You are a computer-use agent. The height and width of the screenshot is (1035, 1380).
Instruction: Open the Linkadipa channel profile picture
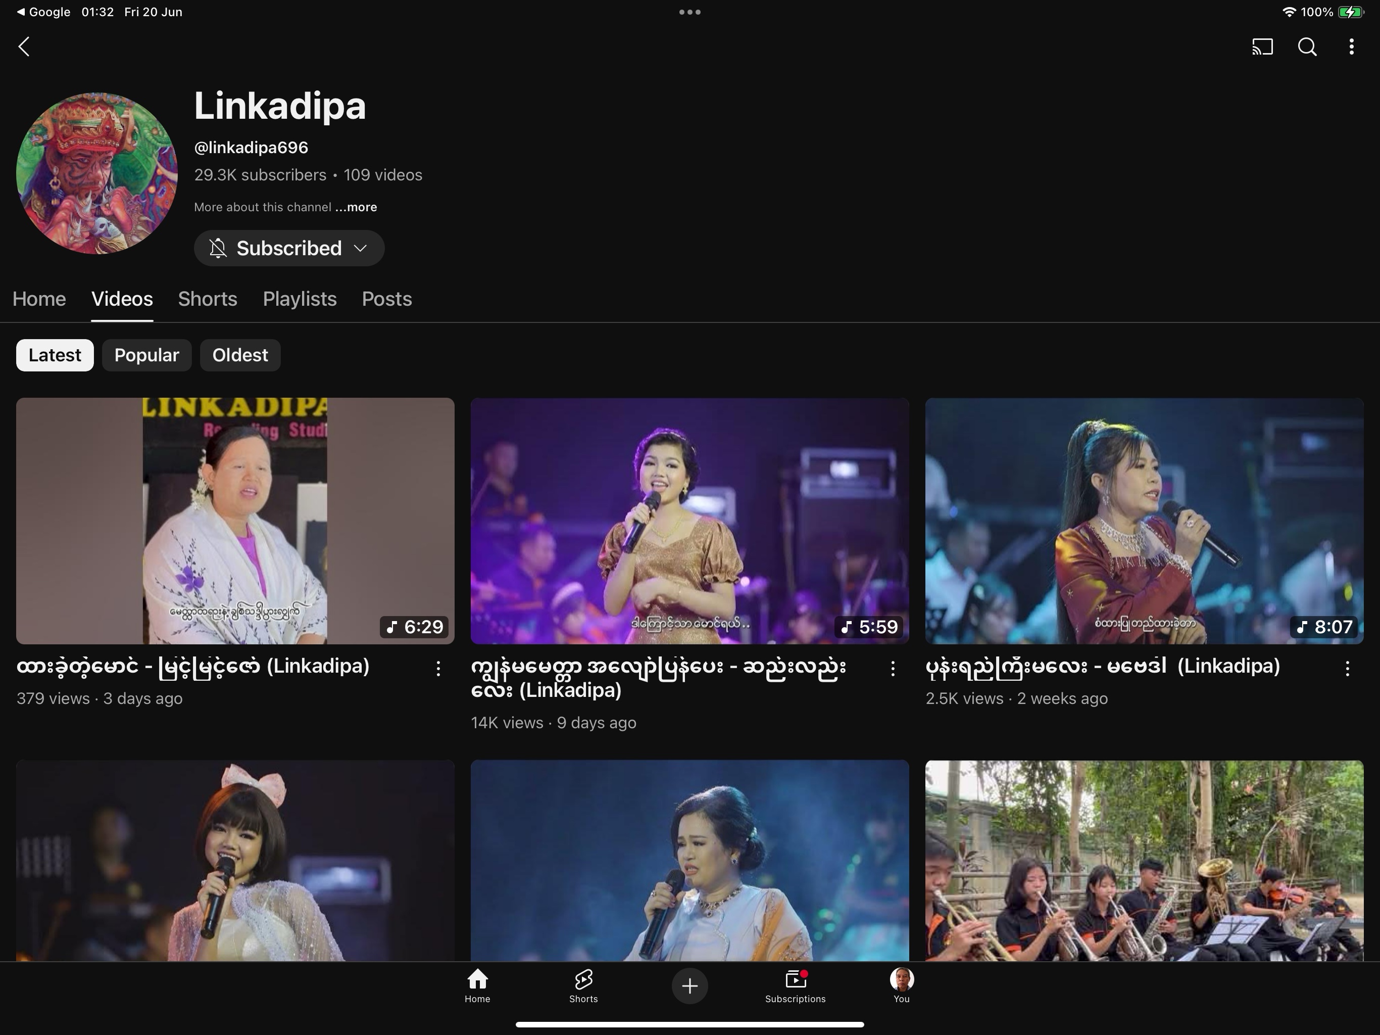(x=96, y=173)
